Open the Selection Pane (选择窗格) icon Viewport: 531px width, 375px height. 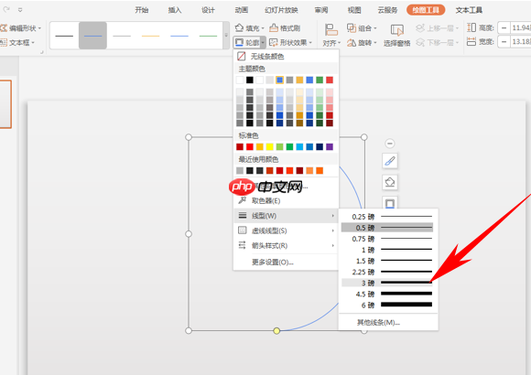pos(397,30)
